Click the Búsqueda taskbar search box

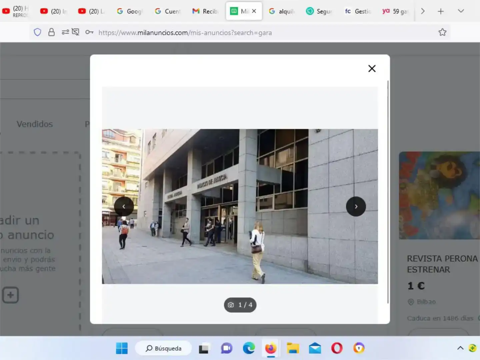click(163, 348)
